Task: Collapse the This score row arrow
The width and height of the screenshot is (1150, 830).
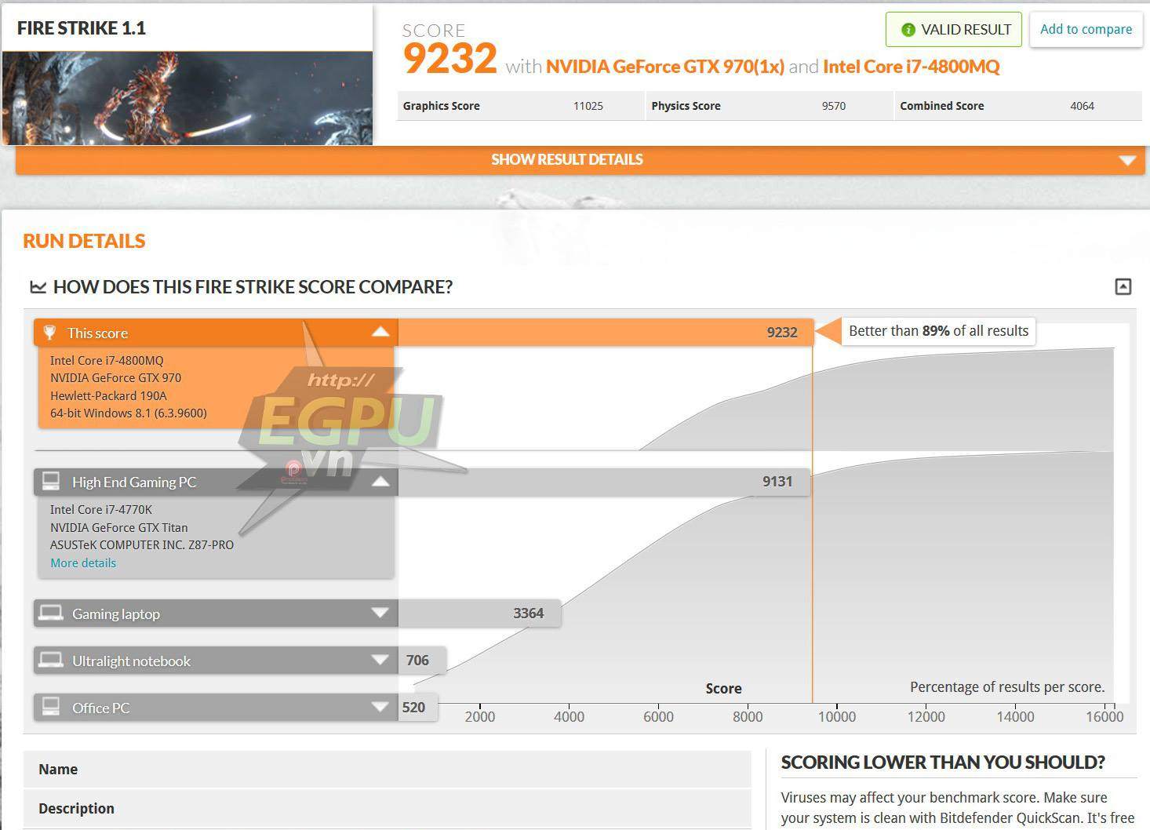Action: (380, 332)
